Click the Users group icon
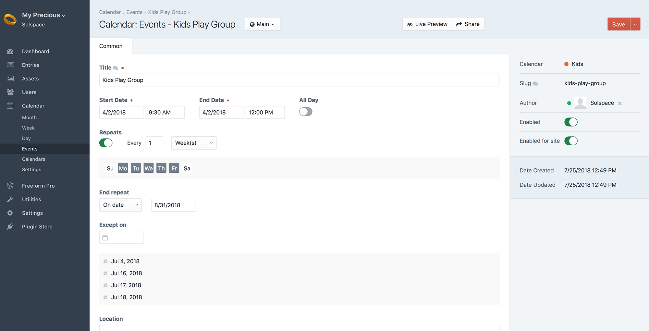 10,92
